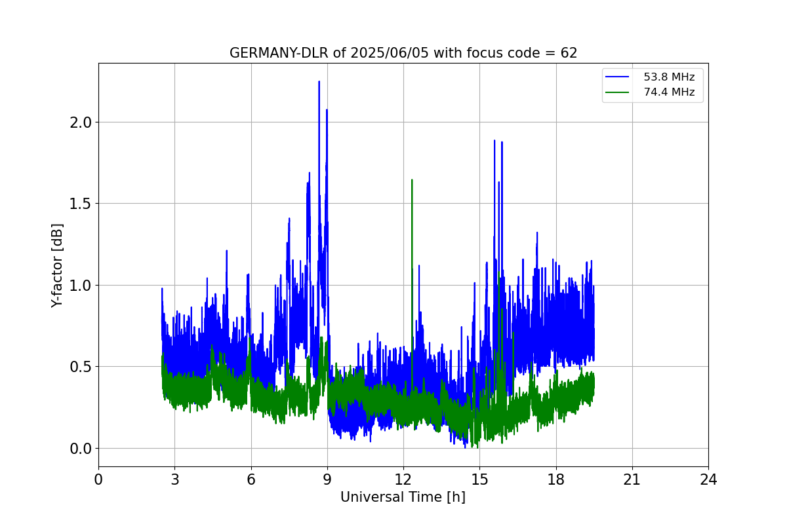Screen dimensions: 787x524
Task: Click the blue line sample in legend
Action: [618, 77]
